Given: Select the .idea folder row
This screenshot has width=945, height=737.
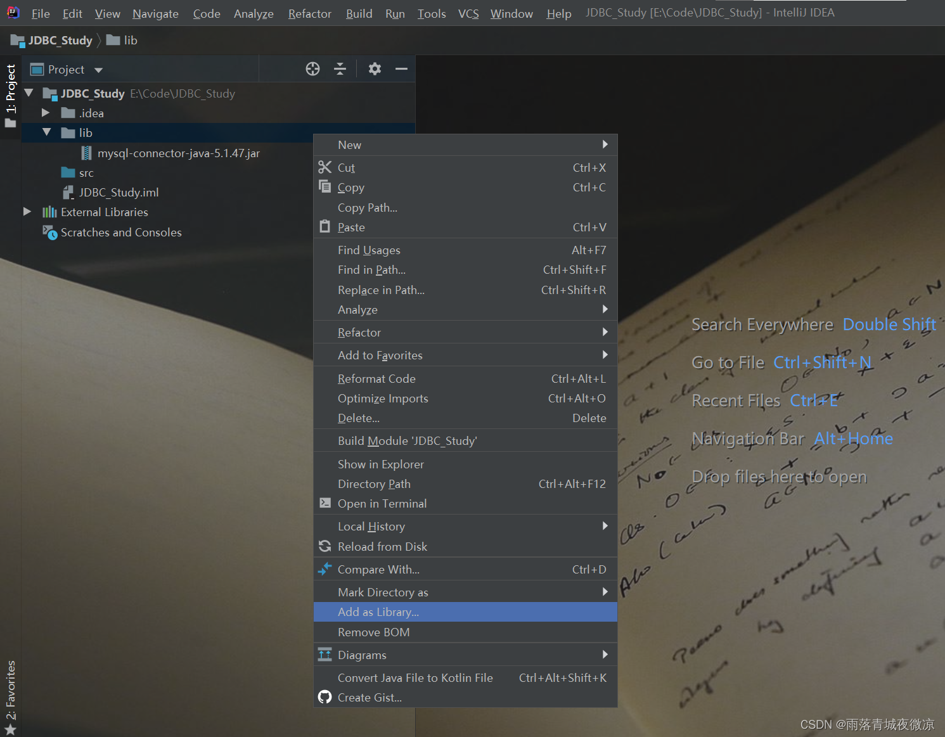Looking at the screenshot, I should click(x=219, y=113).
